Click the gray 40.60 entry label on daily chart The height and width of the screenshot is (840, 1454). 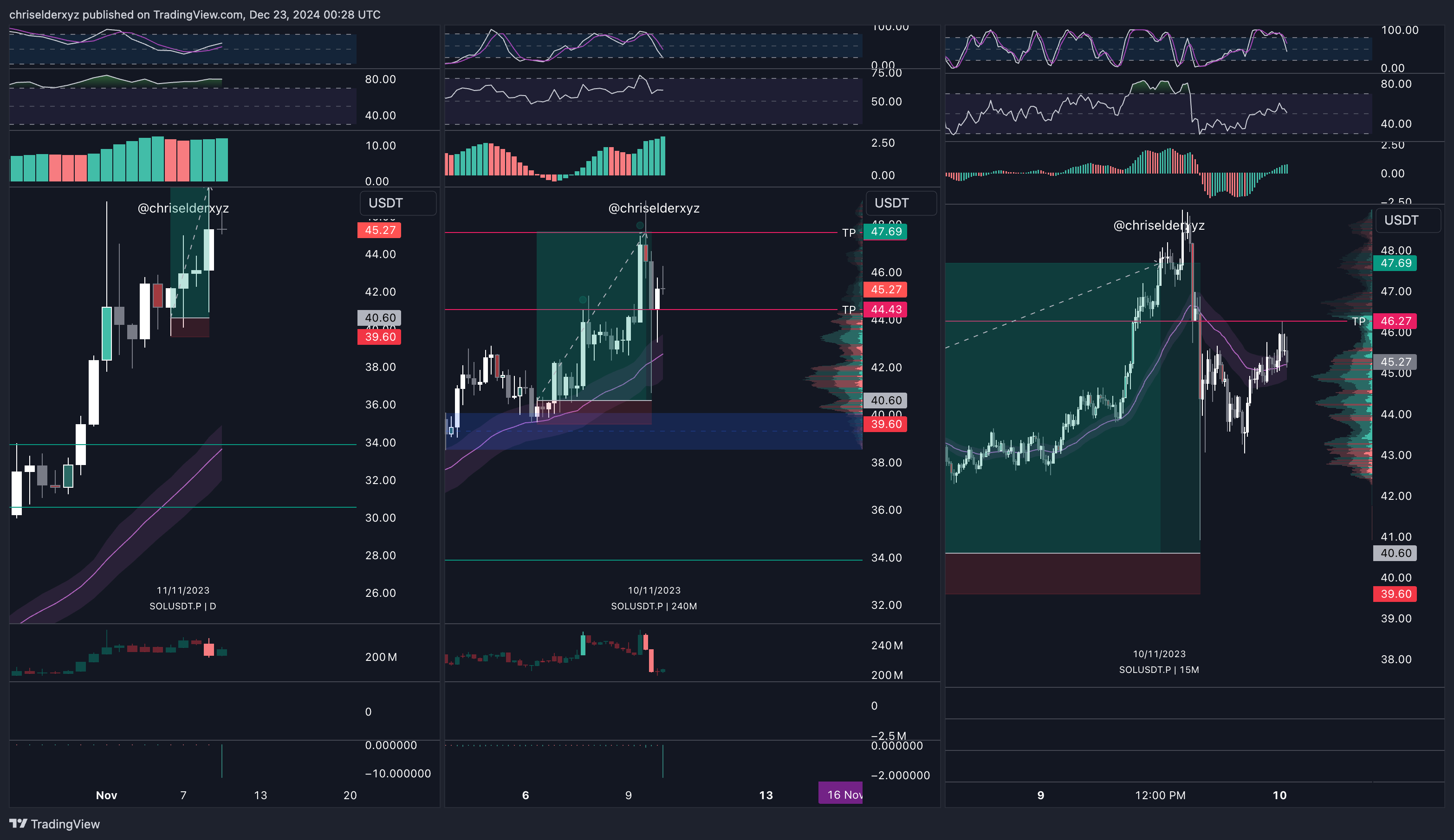click(x=380, y=318)
